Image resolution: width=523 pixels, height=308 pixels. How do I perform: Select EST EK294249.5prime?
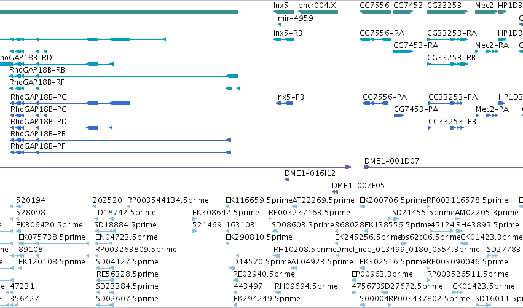pyautogui.click(x=267, y=299)
